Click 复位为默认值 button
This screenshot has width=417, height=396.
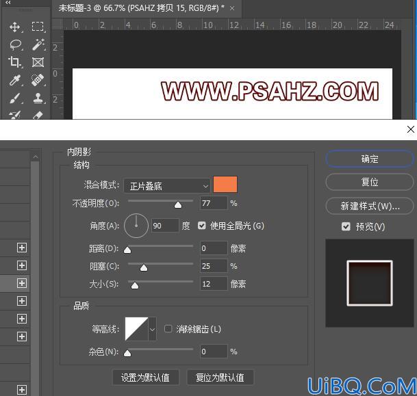[220, 377]
